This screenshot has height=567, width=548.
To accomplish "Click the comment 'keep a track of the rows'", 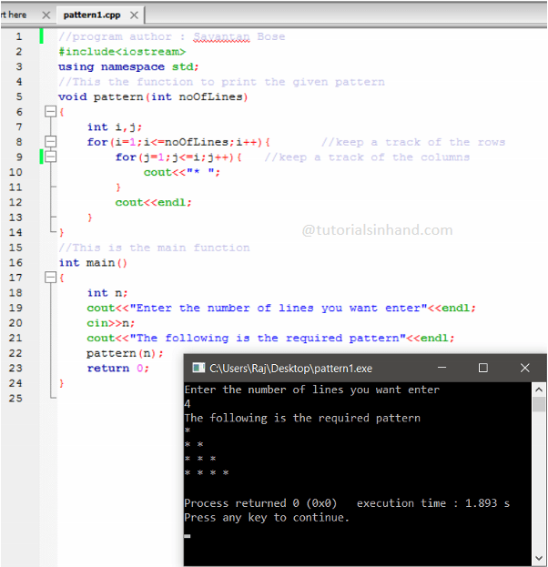I will coord(413,142).
